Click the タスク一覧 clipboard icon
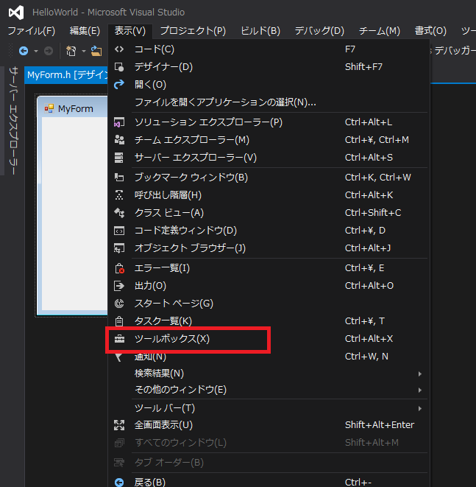 pos(119,320)
